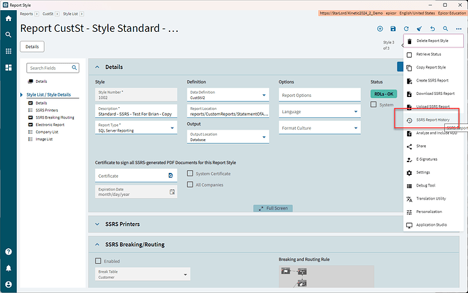The image size is (468, 293).
Task: Click the Clear broom toolbar icon
Action: point(419,28)
